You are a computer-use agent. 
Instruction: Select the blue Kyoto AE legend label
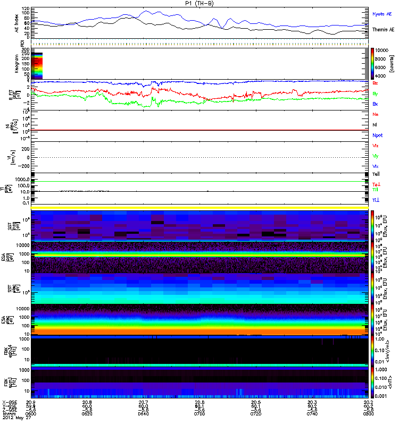coord(382,14)
